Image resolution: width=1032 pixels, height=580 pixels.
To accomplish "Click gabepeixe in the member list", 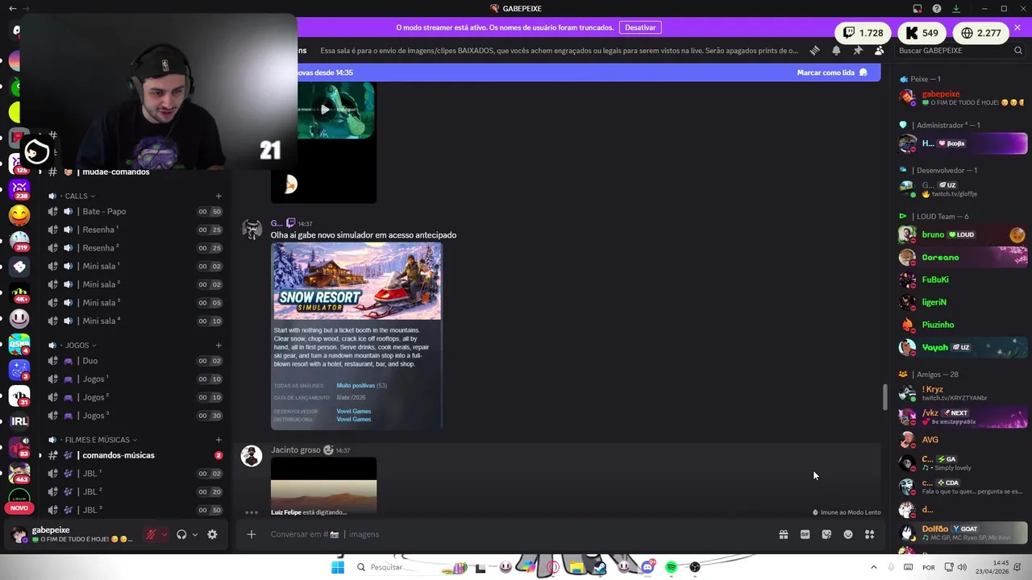I will click(x=963, y=97).
